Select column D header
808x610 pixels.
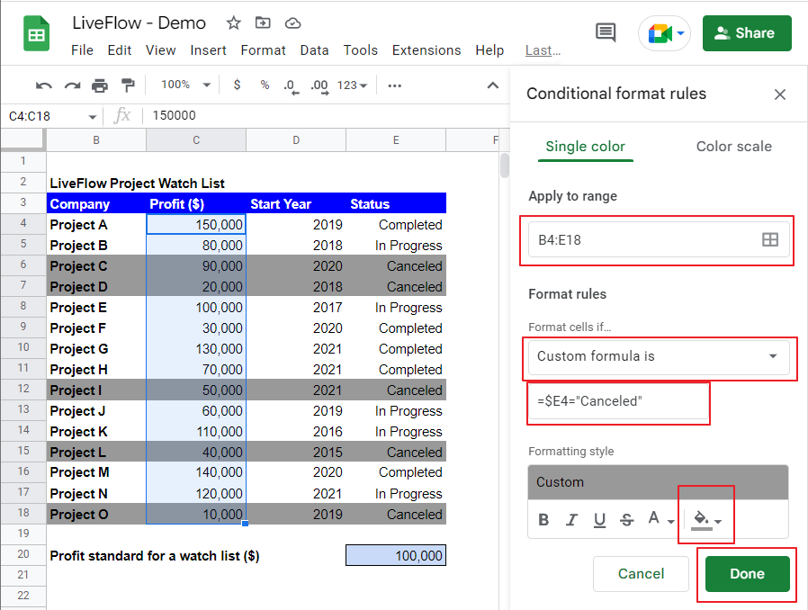[296, 140]
